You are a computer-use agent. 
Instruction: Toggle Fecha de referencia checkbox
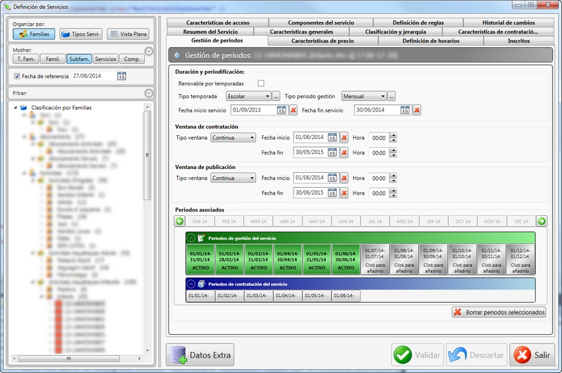(x=17, y=76)
